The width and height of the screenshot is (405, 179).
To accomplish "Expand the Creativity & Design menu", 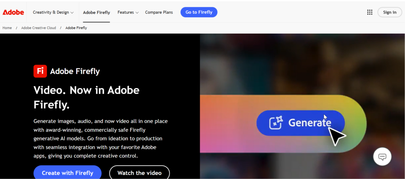I will 53,12.
